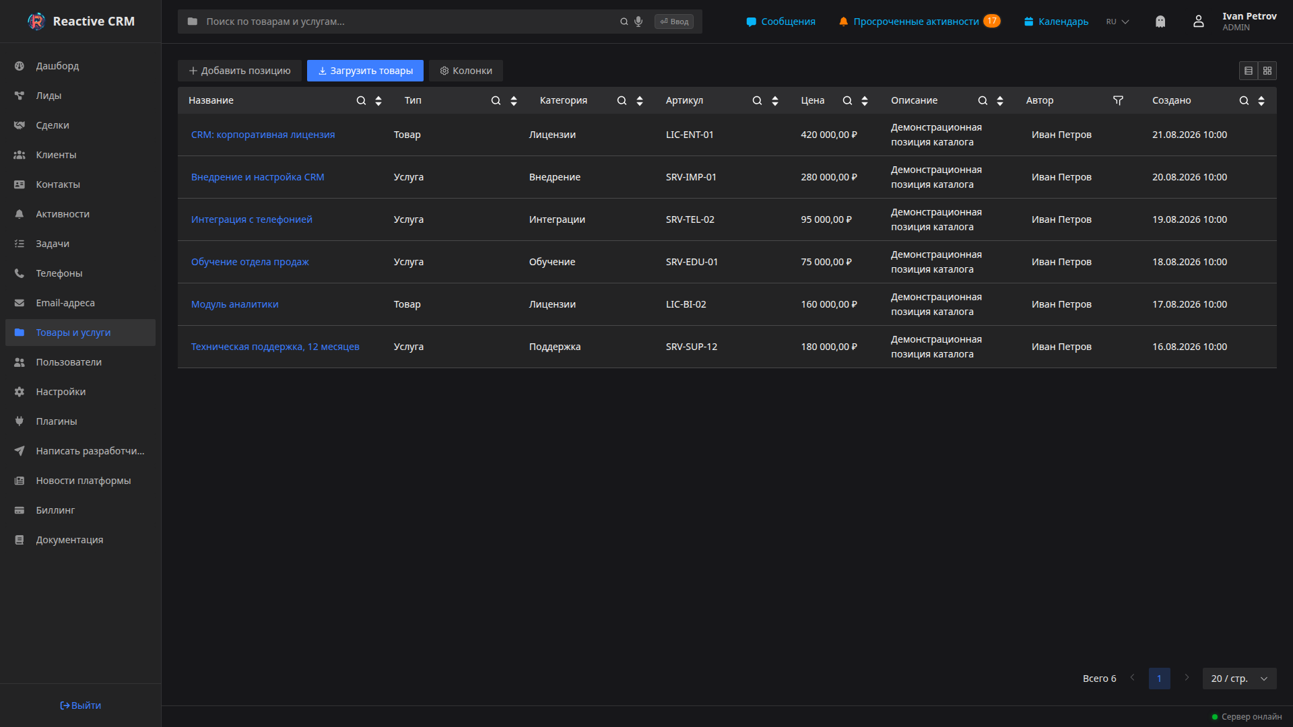The height and width of the screenshot is (727, 1293).
Task: Click page 1 in pagination
Action: 1159,679
